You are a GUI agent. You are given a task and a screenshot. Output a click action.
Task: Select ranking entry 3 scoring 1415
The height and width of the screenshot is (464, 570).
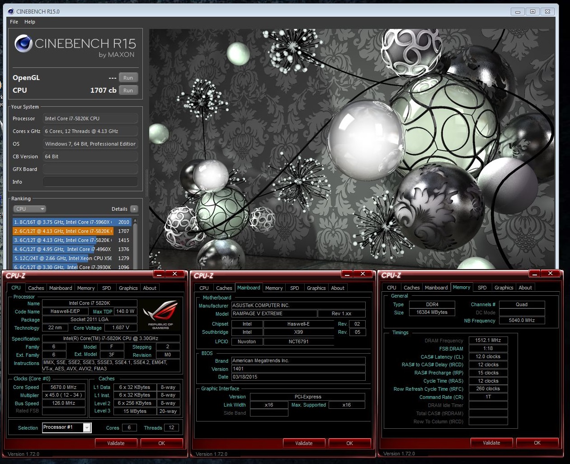[x=72, y=240]
